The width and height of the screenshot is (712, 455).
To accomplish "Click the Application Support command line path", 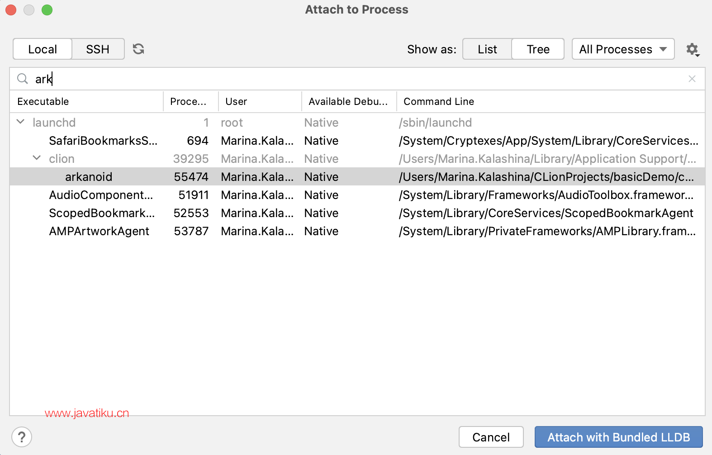I will click(x=547, y=159).
